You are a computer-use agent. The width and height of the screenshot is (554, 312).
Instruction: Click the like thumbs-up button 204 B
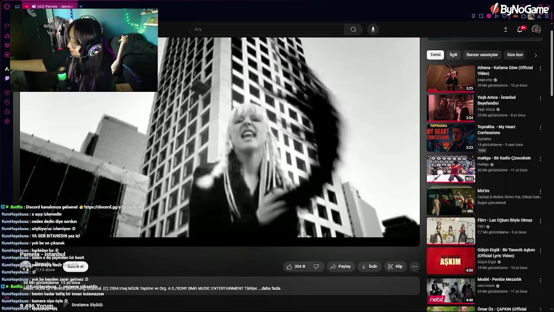[296, 266]
